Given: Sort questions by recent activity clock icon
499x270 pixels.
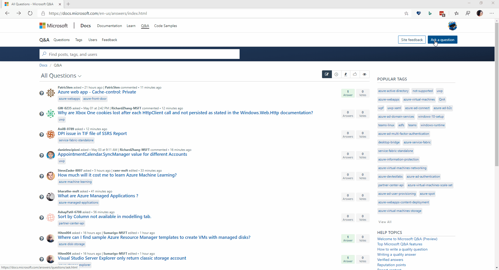Looking at the screenshot, I should tap(336, 74).
